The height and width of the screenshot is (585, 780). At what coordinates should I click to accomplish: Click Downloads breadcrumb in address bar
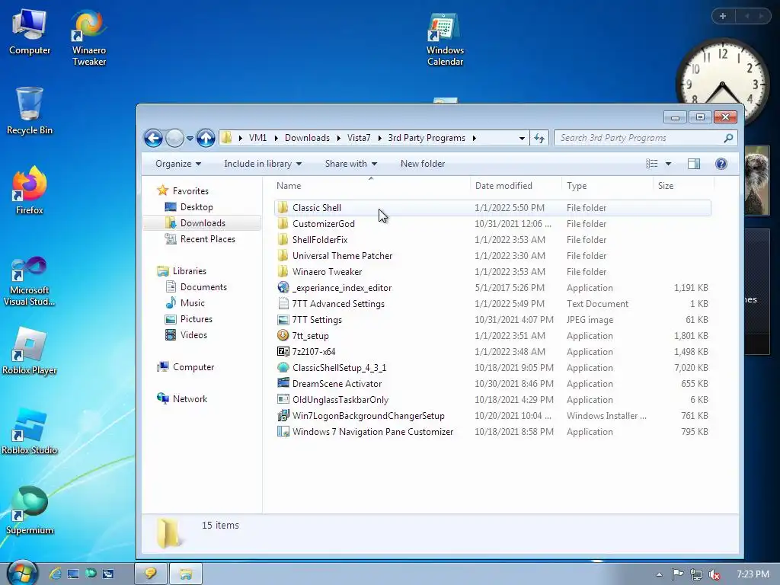pos(307,138)
